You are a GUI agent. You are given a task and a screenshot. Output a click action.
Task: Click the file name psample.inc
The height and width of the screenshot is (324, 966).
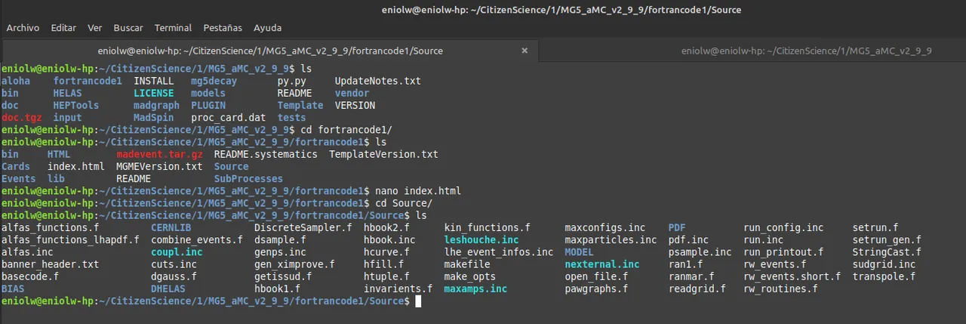click(x=700, y=252)
